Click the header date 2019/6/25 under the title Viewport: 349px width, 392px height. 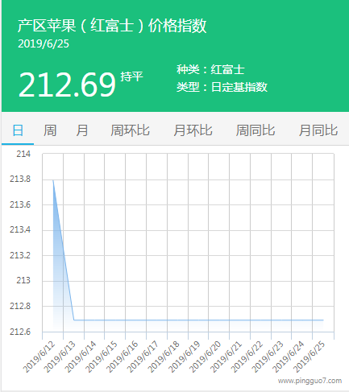tap(44, 43)
